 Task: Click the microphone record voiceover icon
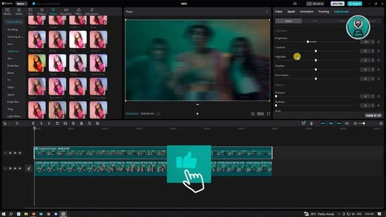tap(311, 123)
